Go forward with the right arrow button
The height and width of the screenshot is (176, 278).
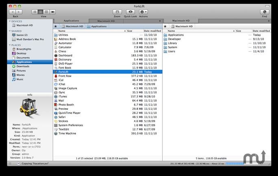pyautogui.click(x=19, y=12)
